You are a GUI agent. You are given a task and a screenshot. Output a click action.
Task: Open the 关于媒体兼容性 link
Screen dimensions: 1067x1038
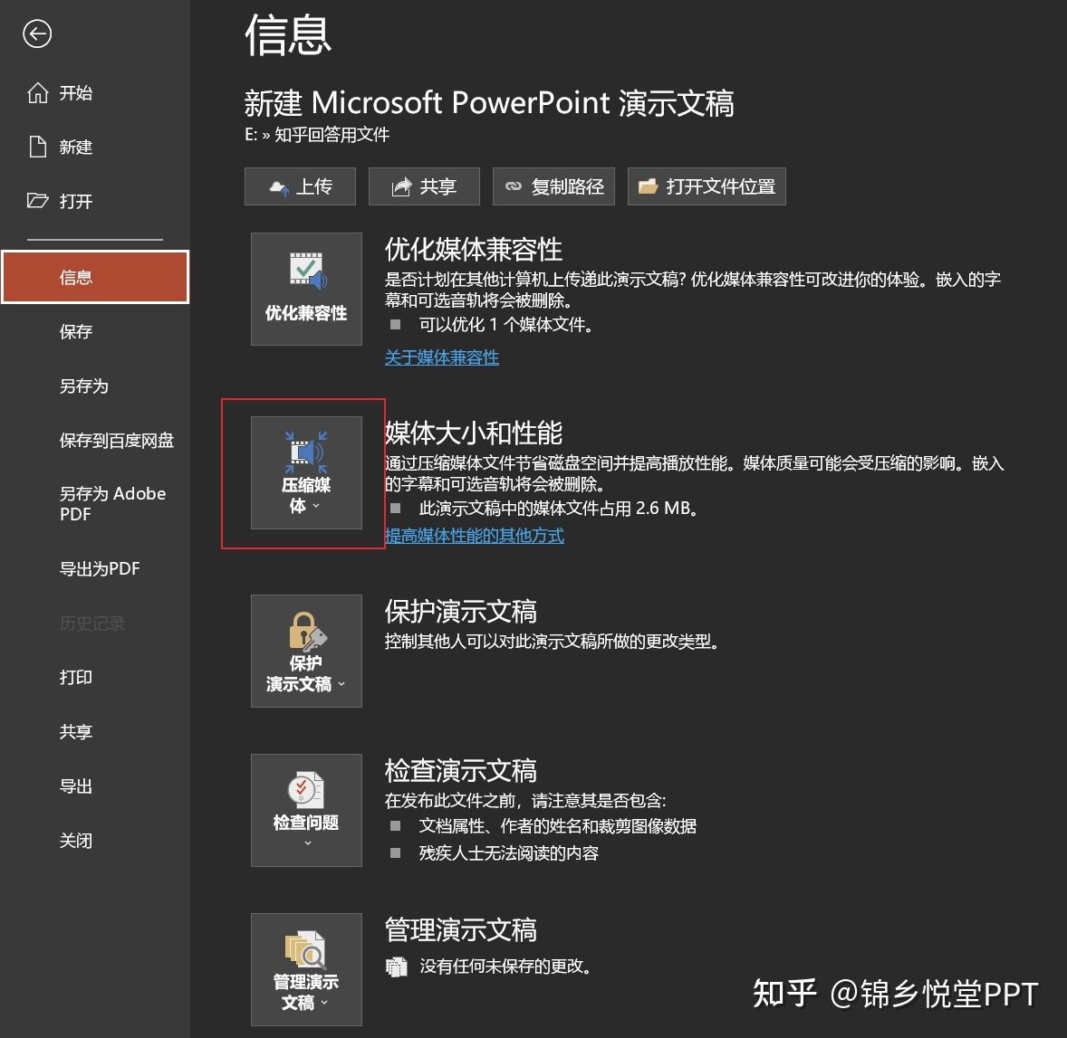coord(442,357)
